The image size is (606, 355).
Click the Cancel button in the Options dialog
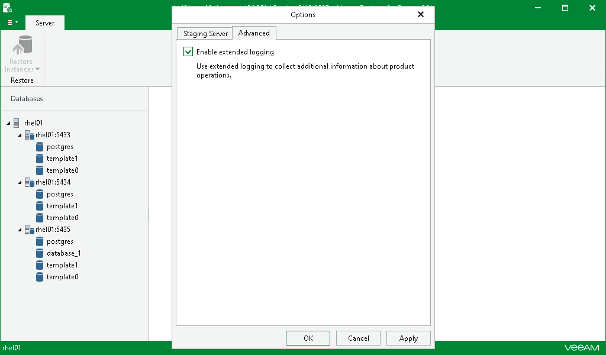pyautogui.click(x=358, y=338)
